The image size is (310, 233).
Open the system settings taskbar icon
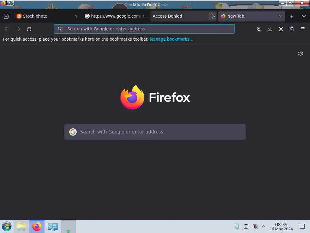(x=53, y=226)
